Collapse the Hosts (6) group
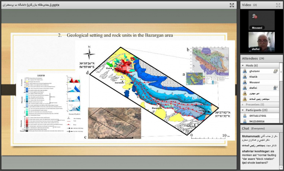The width and height of the screenshot is (284, 171). coord(243,65)
